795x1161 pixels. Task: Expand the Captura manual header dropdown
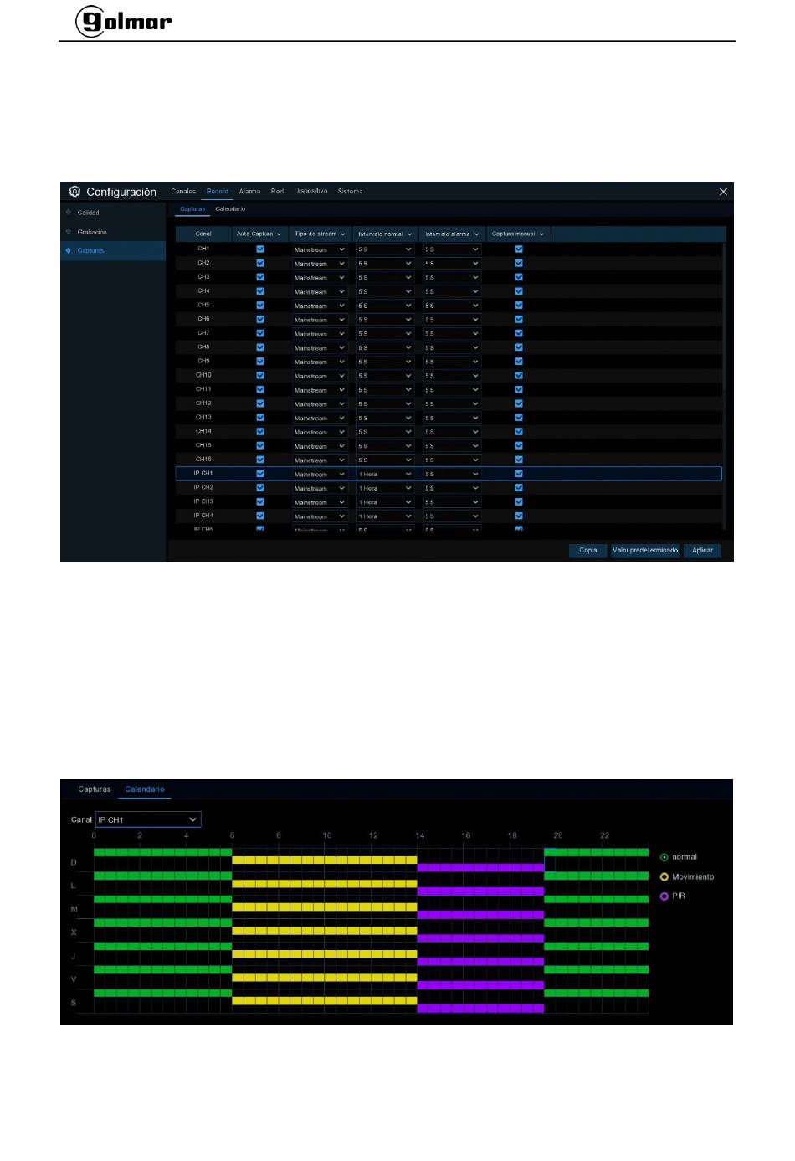tap(541, 234)
